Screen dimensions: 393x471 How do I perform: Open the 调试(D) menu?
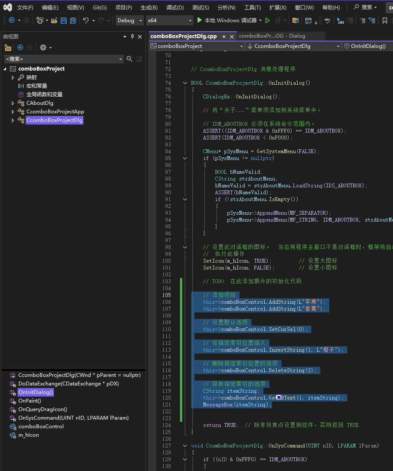[x=175, y=7]
